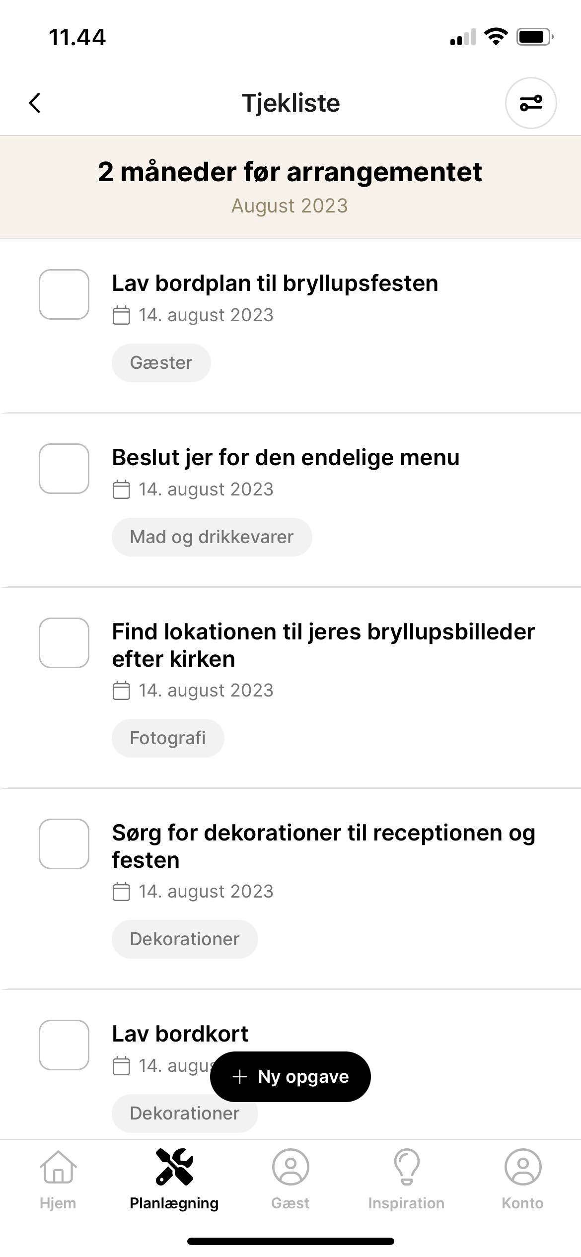The image size is (581, 1257).
Task: Tick the Beslut jer for menu checkbox
Action: 64,469
